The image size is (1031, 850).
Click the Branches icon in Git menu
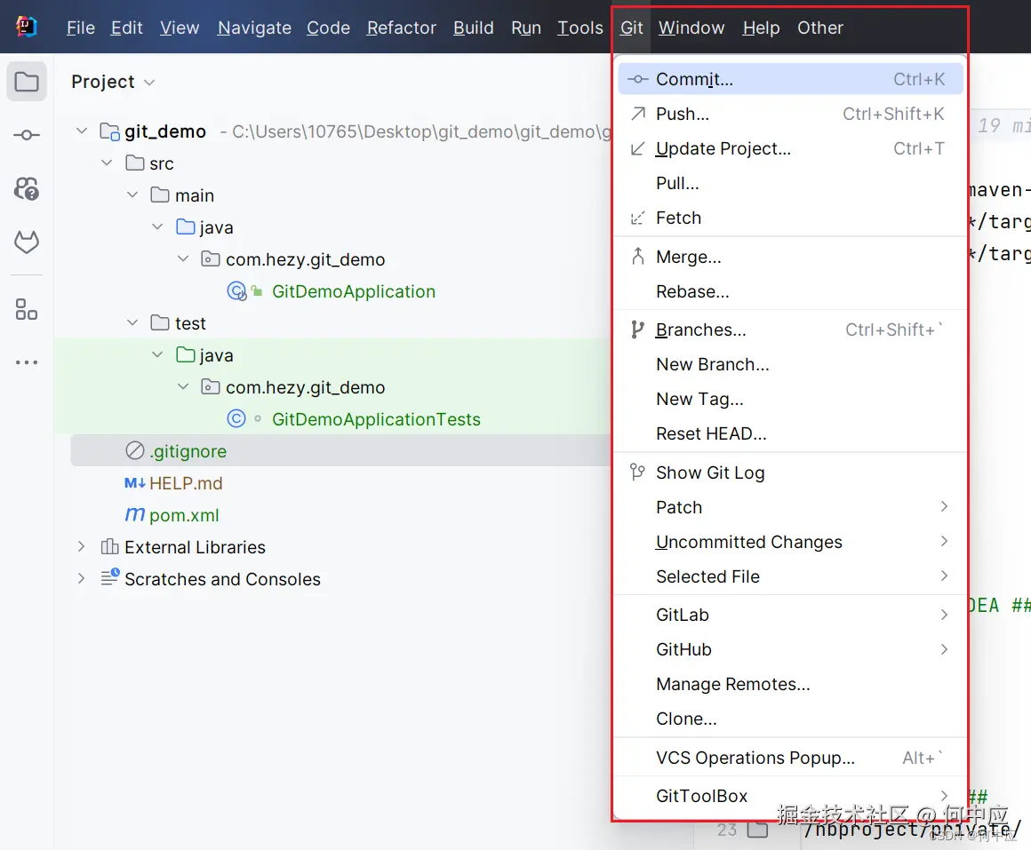pyautogui.click(x=638, y=330)
